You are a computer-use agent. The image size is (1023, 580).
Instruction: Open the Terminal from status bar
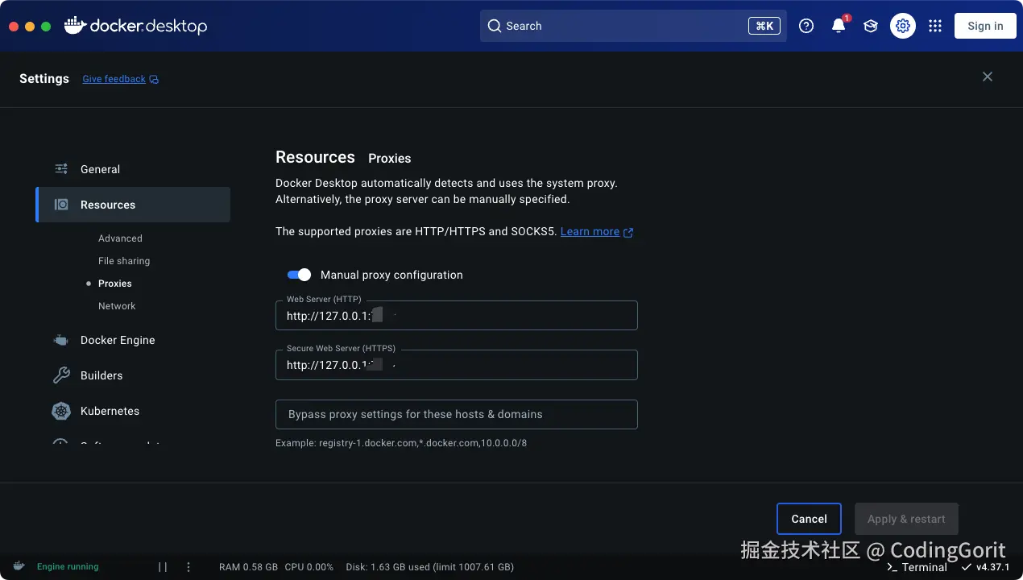click(917, 567)
